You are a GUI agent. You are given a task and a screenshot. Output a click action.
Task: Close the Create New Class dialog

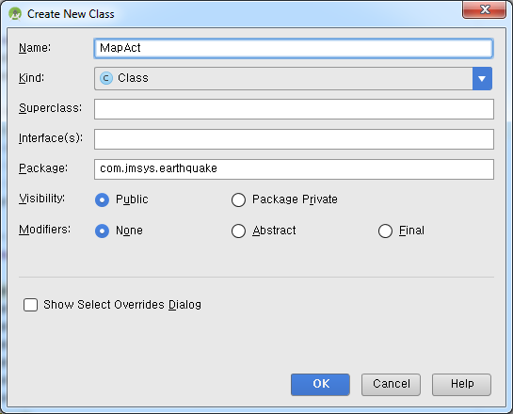[484, 9]
